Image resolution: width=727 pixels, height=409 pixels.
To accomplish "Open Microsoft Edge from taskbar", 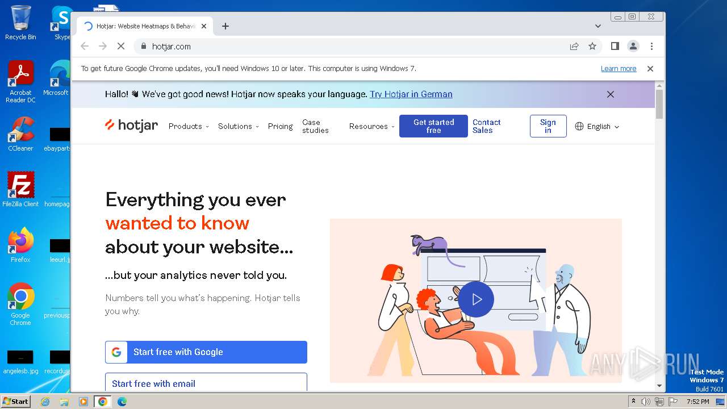I will click(122, 402).
